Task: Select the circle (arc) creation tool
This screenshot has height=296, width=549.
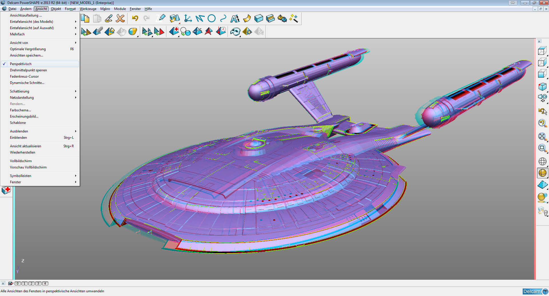Action: tap(212, 19)
